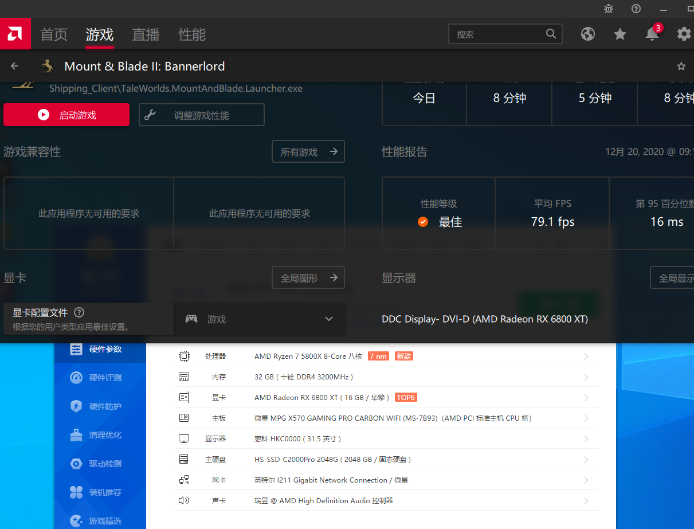Open 游戏精选 in the sidebar
Viewport: 694px width, 529px height.
pos(100,521)
